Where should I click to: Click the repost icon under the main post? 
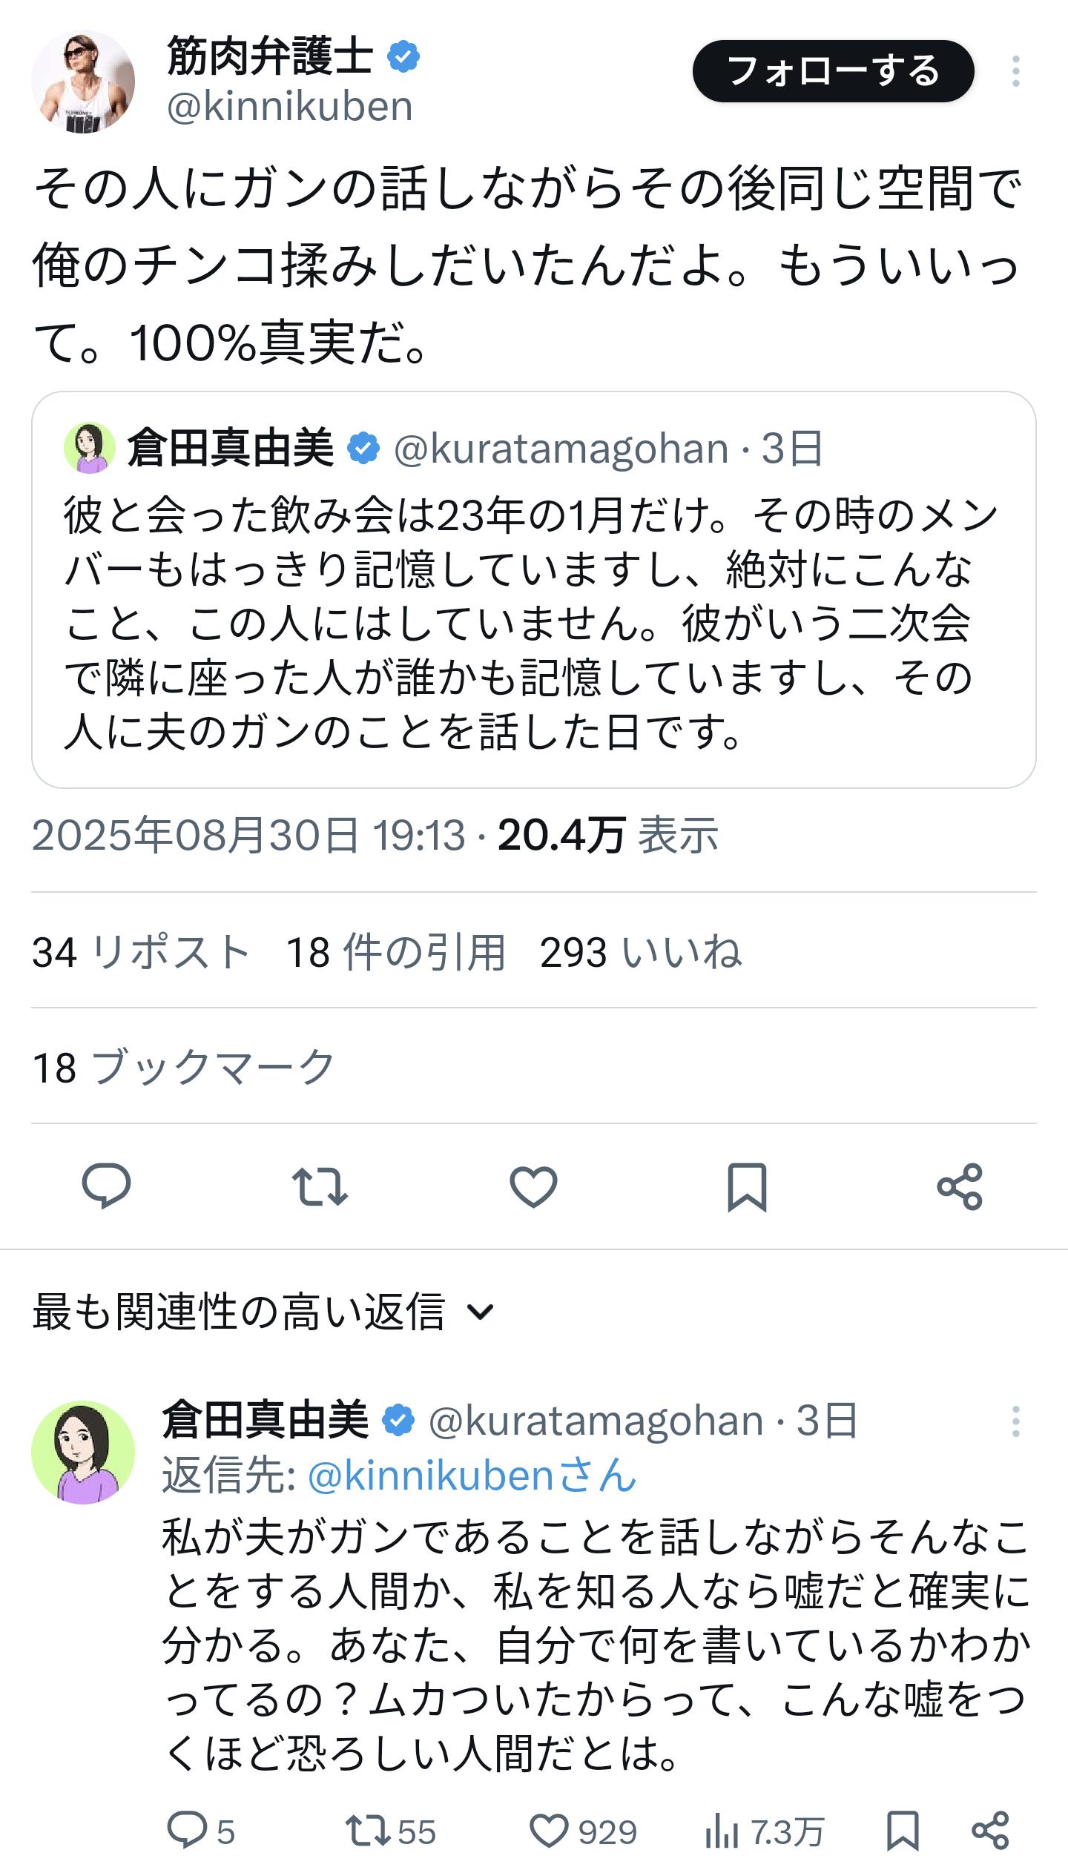(320, 1186)
